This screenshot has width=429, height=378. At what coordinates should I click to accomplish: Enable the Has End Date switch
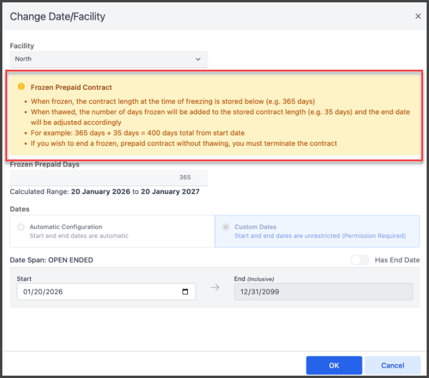tap(359, 260)
